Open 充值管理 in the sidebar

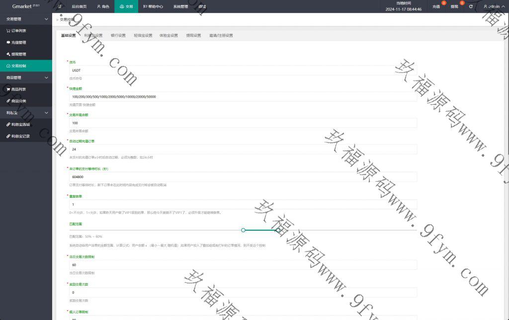click(x=18, y=42)
